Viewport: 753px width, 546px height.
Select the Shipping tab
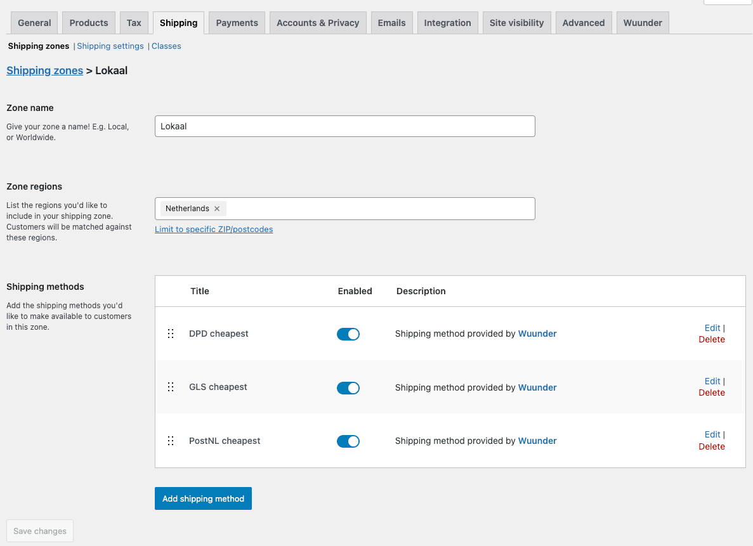[179, 23]
